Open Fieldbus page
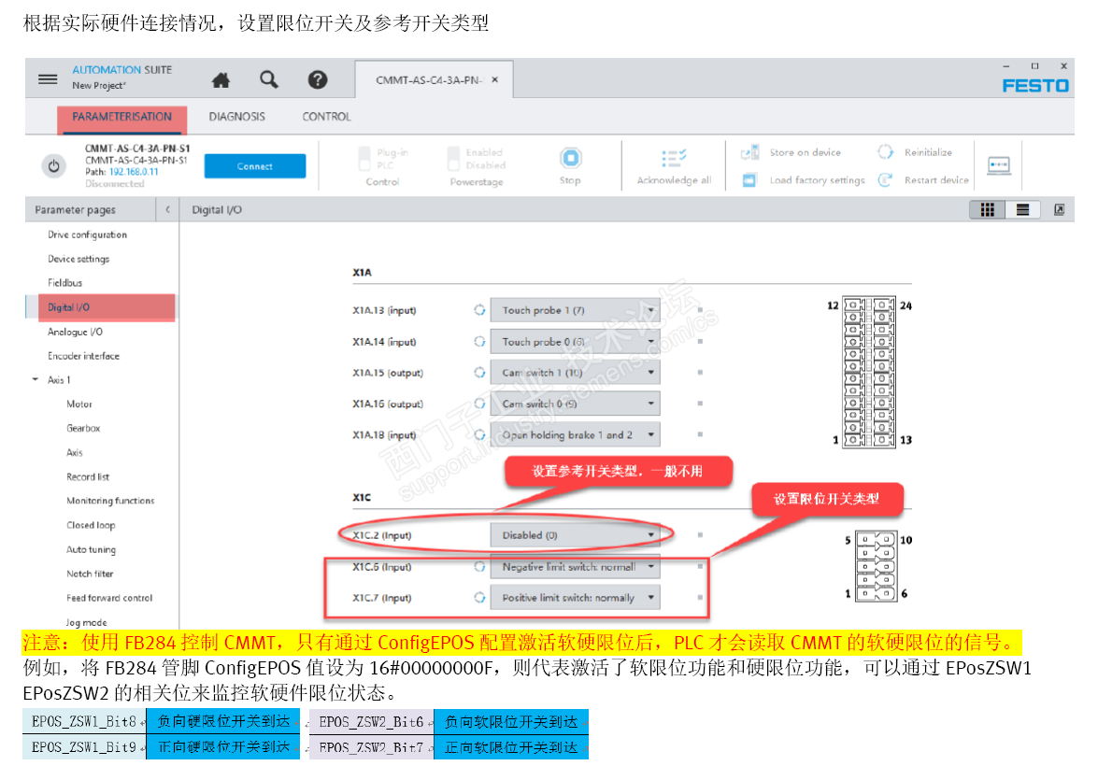 65,283
